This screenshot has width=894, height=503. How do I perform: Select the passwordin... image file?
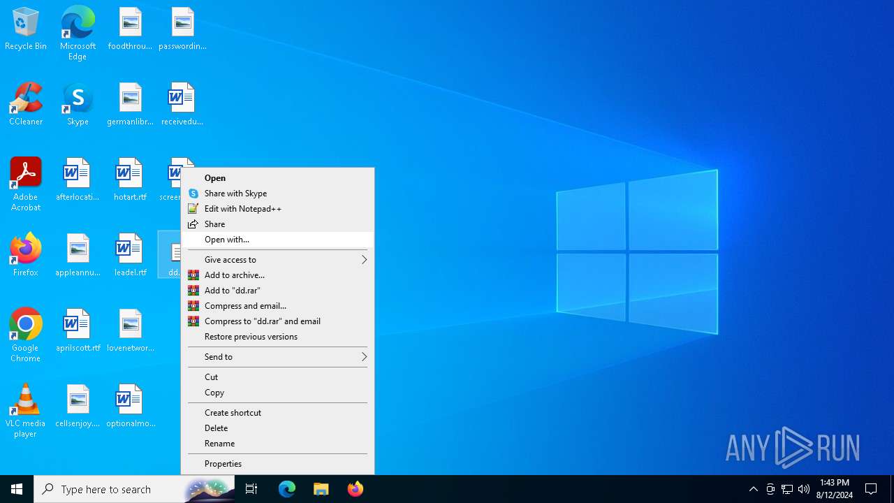[x=182, y=29]
